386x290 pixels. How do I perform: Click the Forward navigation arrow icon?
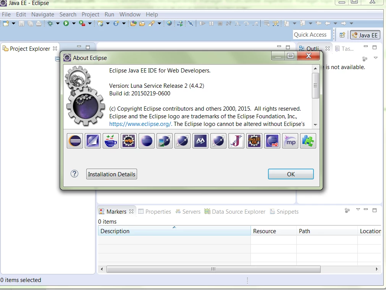[x=343, y=23]
